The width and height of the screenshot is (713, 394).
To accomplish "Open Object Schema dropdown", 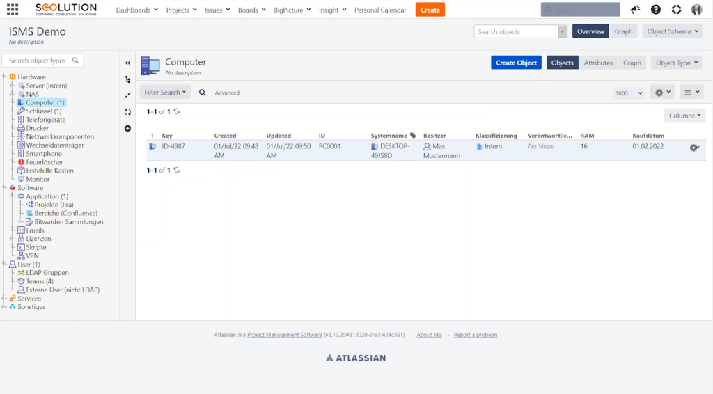I will pos(672,31).
